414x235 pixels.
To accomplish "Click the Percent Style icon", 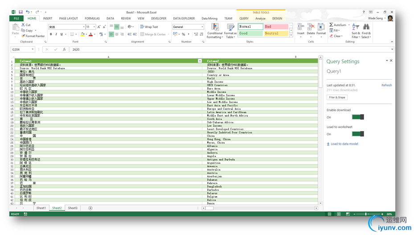I will 183,34.
